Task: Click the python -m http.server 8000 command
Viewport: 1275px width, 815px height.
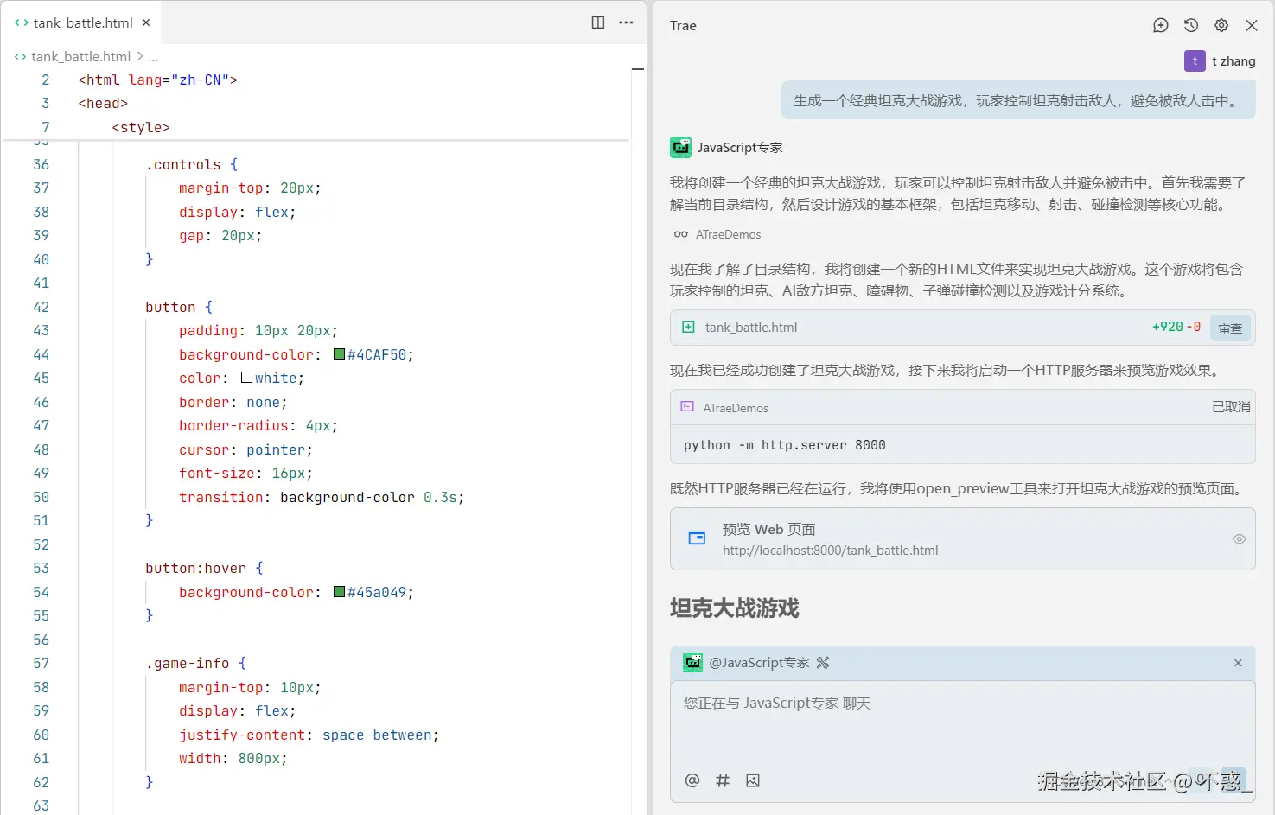Action: 785,445
